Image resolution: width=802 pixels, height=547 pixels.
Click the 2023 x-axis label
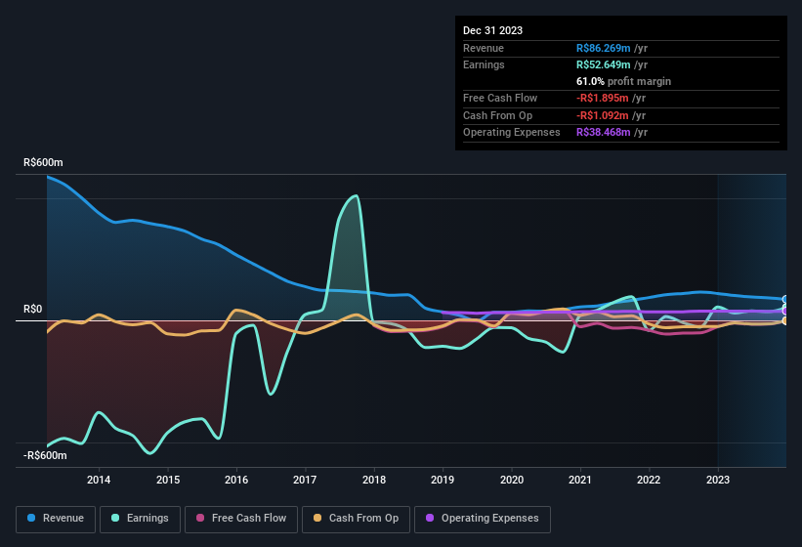tap(718, 480)
